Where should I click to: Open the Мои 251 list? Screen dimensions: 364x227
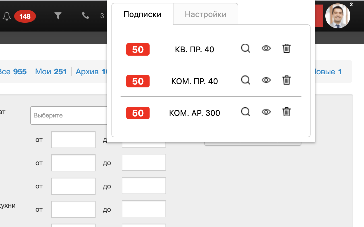tap(51, 72)
